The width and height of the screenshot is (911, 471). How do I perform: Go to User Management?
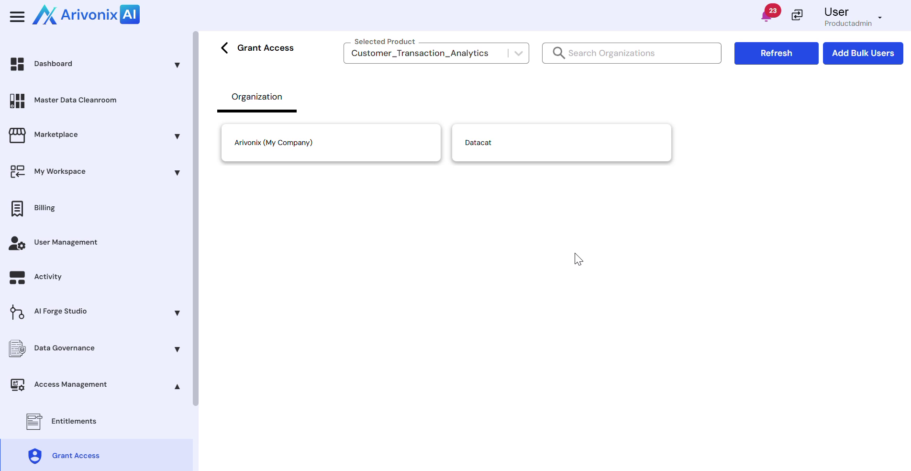click(66, 242)
